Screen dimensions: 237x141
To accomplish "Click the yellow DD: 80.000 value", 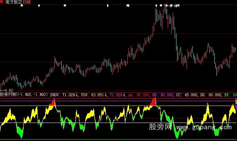I will pos(211,95).
